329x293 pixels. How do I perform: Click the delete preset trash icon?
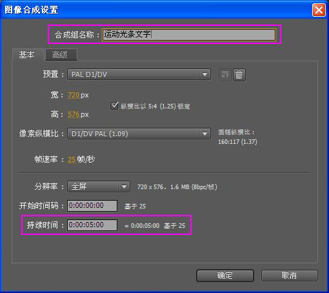click(x=239, y=75)
